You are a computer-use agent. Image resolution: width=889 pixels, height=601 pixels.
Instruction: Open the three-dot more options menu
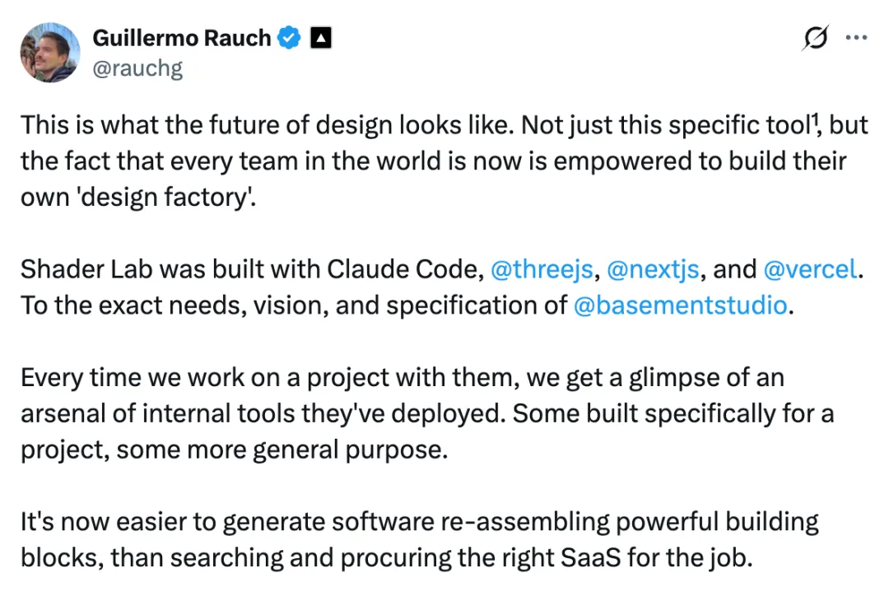pos(856,38)
